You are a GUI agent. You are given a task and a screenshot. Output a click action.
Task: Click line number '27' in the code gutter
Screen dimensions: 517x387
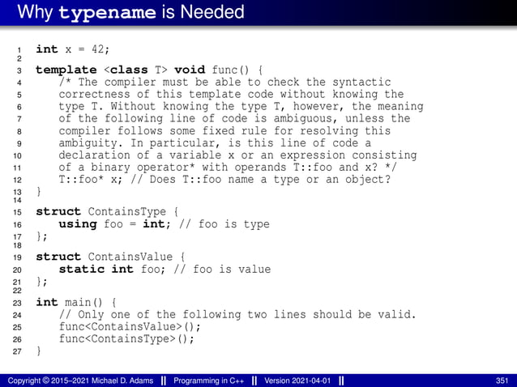tap(17, 351)
